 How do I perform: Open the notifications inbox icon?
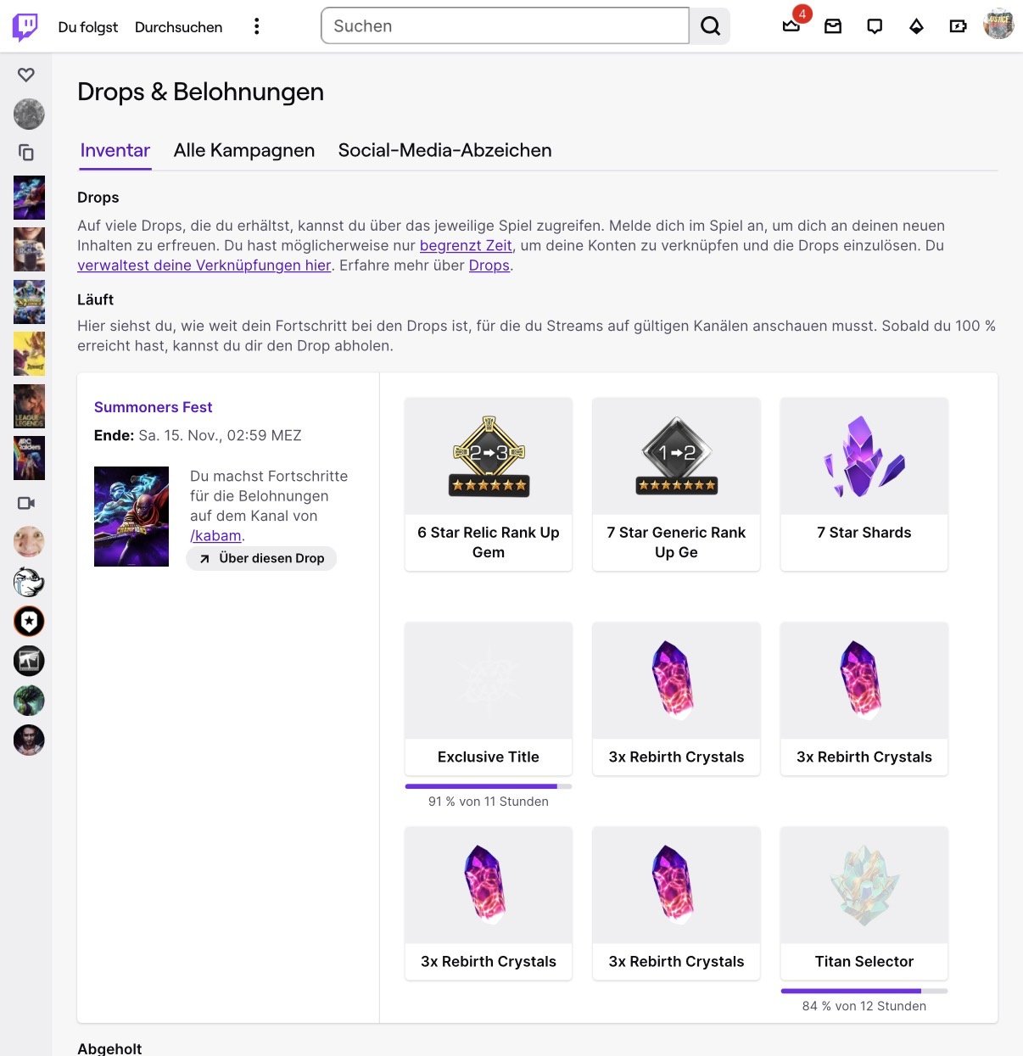coord(833,26)
